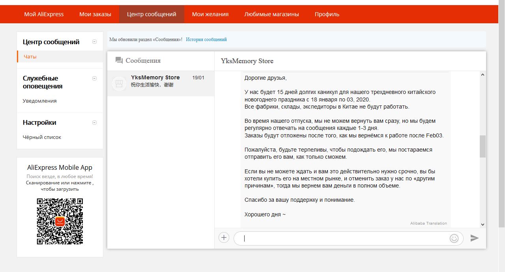Open the История сообщений link
This screenshot has width=505, height=272.
click(x=206, y=39)
